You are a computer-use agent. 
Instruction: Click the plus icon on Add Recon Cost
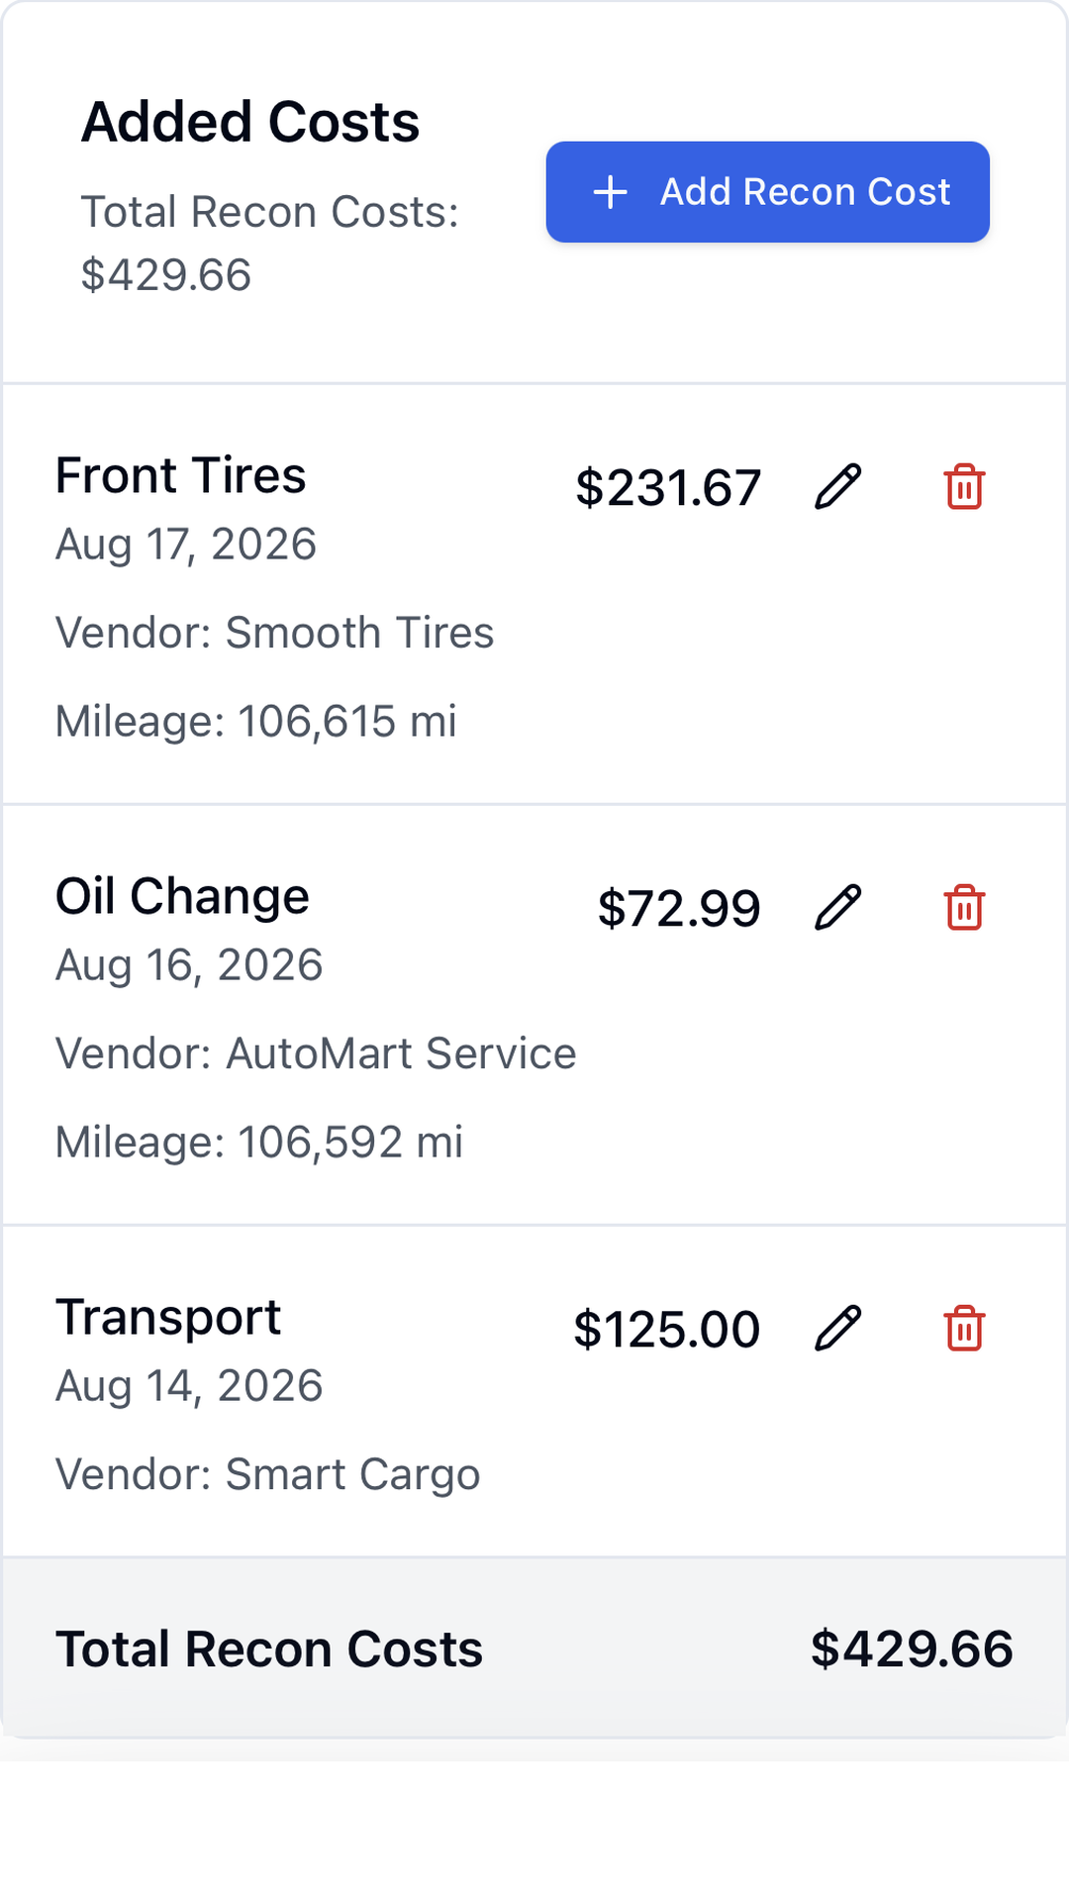(611, 192)
